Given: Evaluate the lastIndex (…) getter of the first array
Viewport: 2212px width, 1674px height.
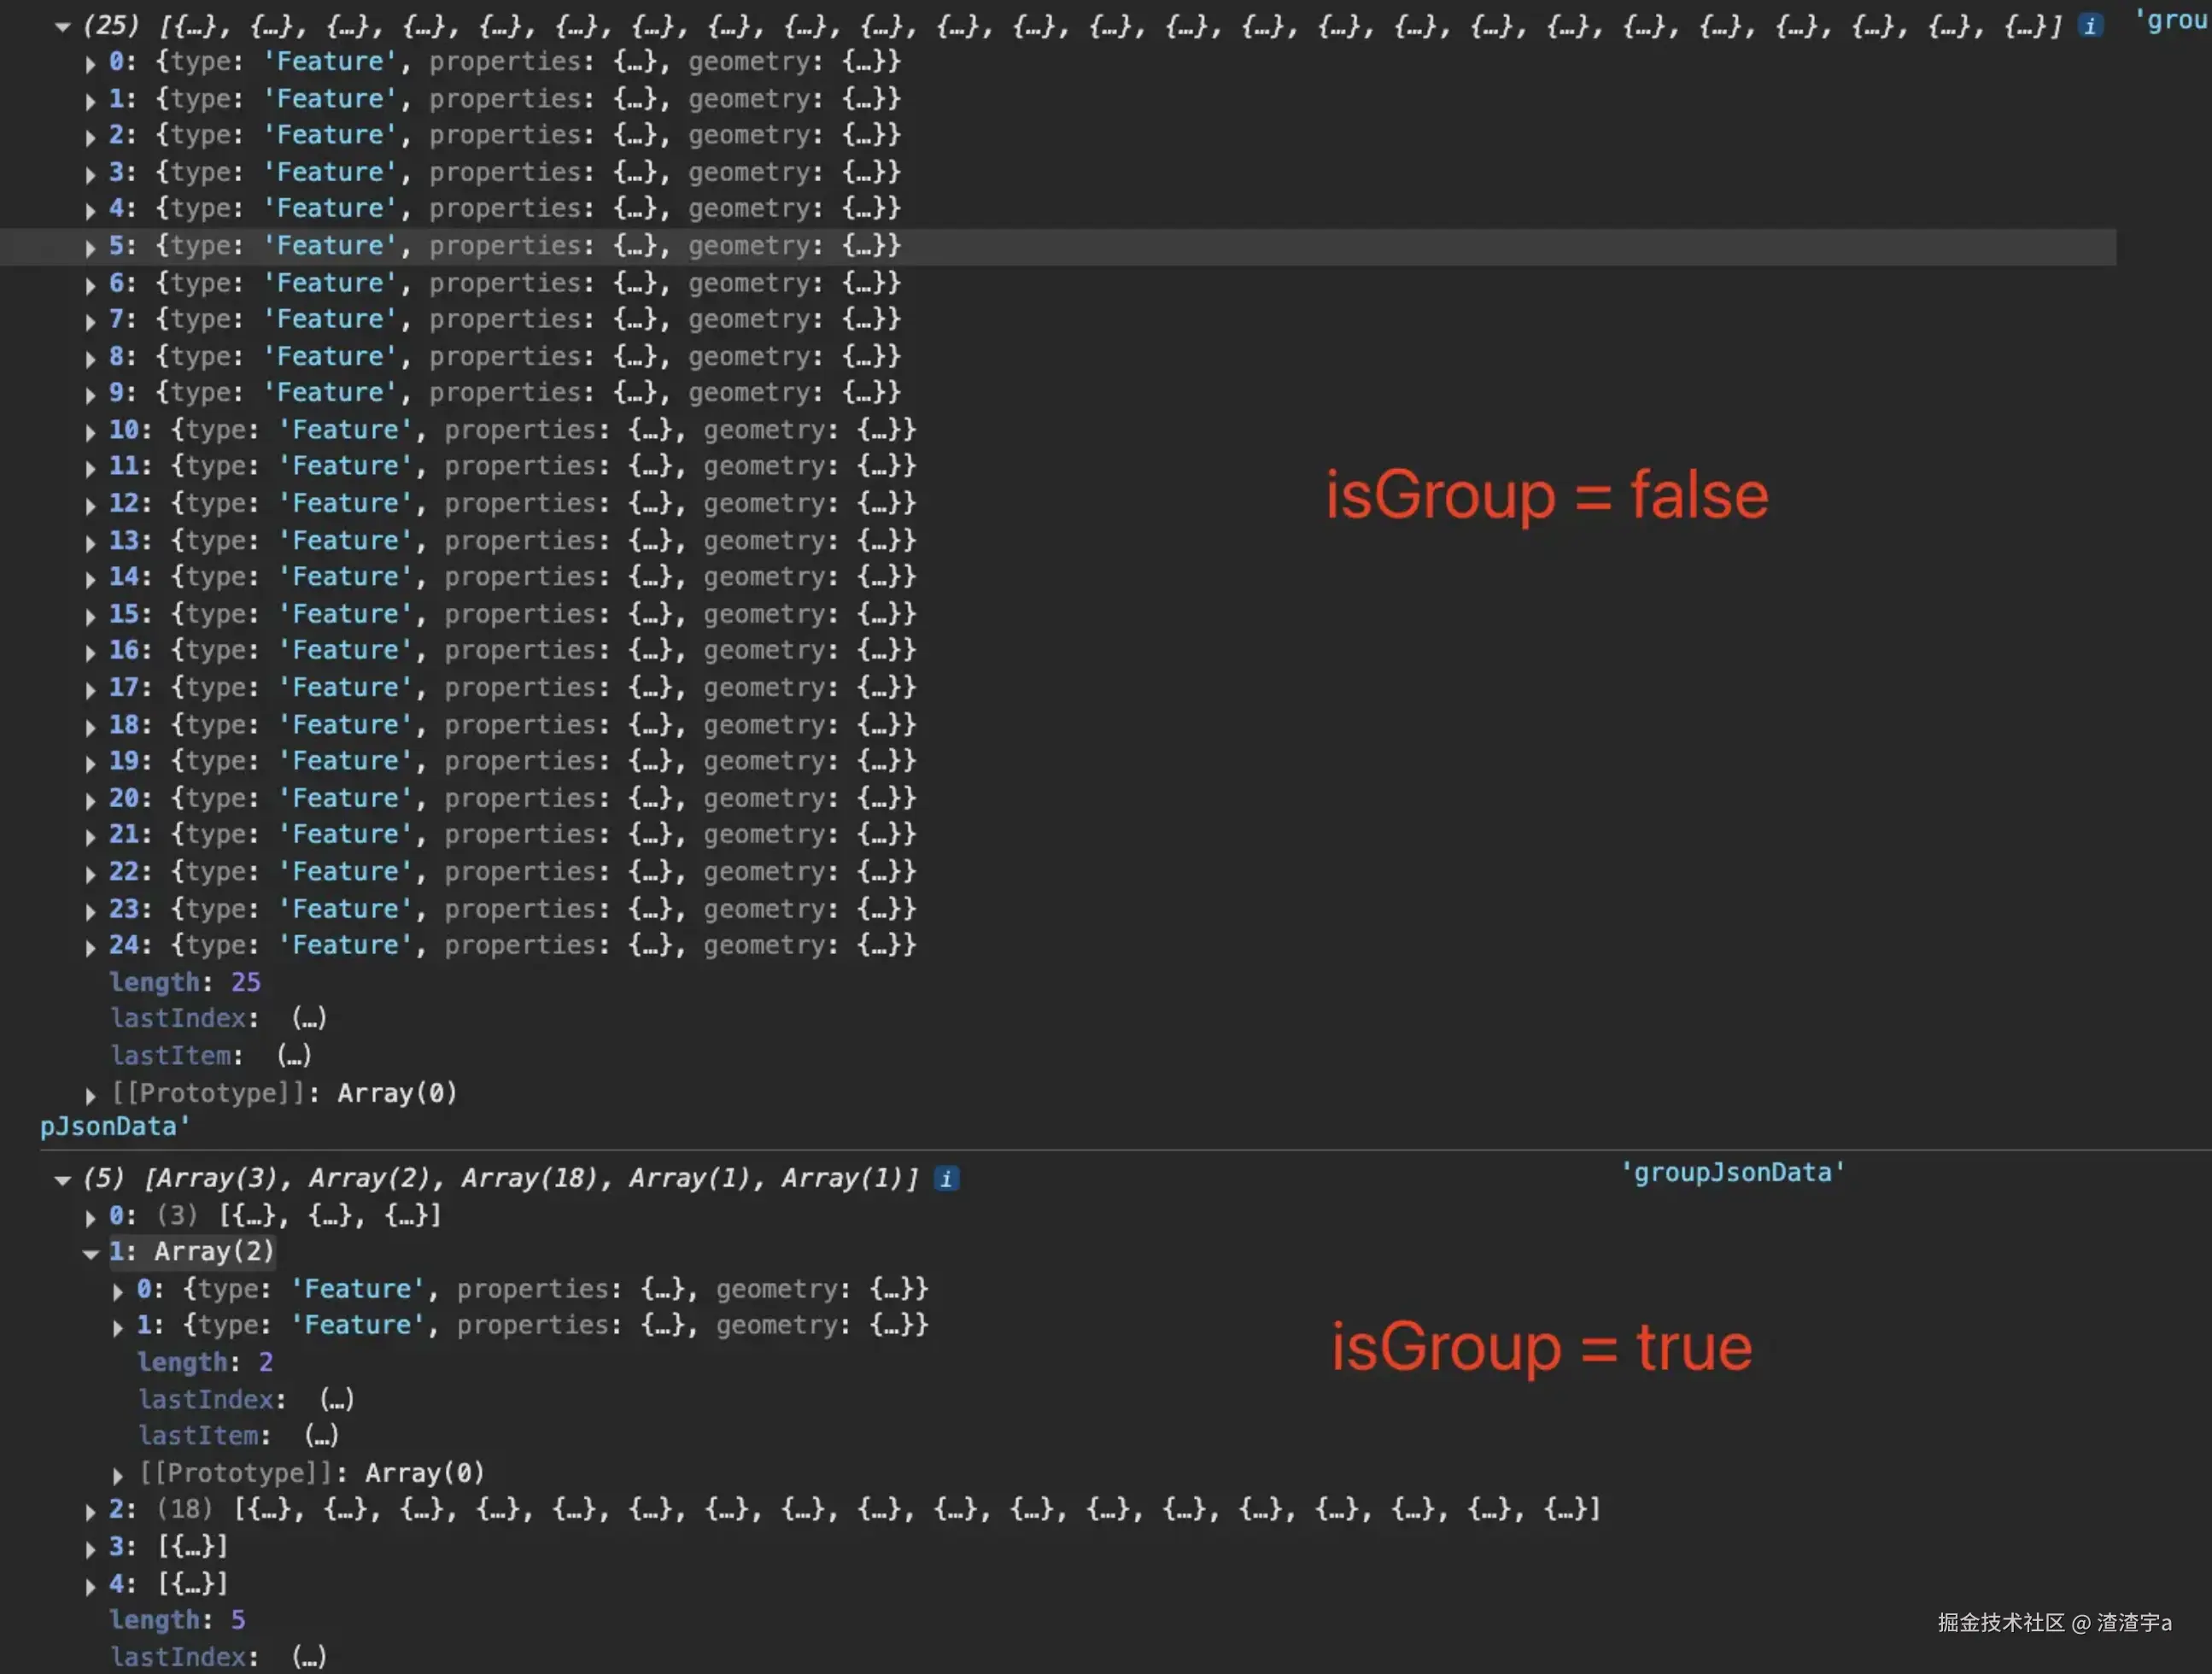Looking at the screenshot, I should (x=309, y=1018).
